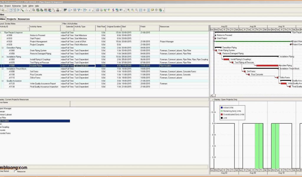Click the purple progress spotlight toolbar icon
This screenshot has height=177, width=302.
[x=113, y=10]
